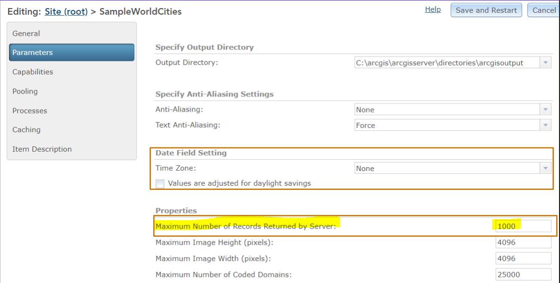The image size is (560, 283).
Task: Open the Caching tab
Action: [26, 129]
